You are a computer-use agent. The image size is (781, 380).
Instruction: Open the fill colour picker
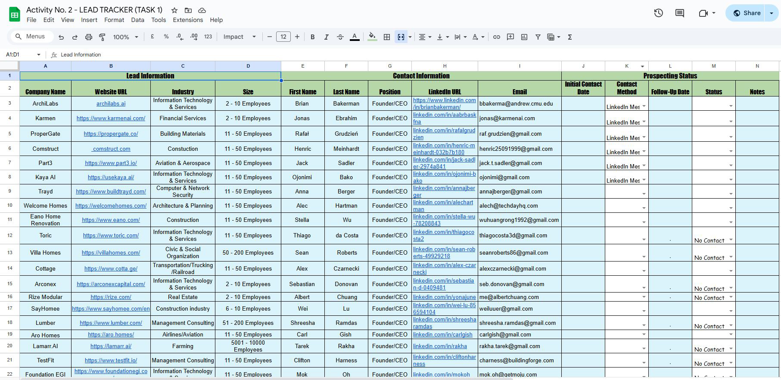(x=372, y=37)
